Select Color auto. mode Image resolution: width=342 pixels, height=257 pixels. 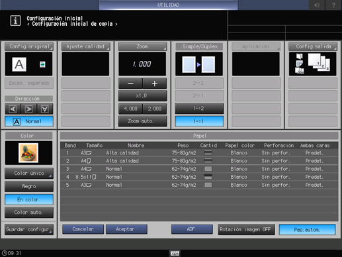tap(29, 213)
